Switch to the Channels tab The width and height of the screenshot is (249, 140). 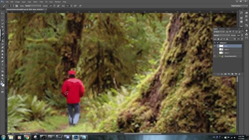pyautogui.click(x=222, y=29)
